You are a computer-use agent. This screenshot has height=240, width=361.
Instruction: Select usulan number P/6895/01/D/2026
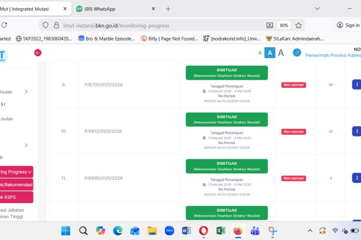pyautogui.click(x=103, y=178)
